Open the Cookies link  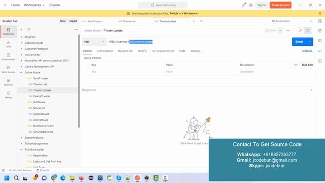(x=307, y=51)
